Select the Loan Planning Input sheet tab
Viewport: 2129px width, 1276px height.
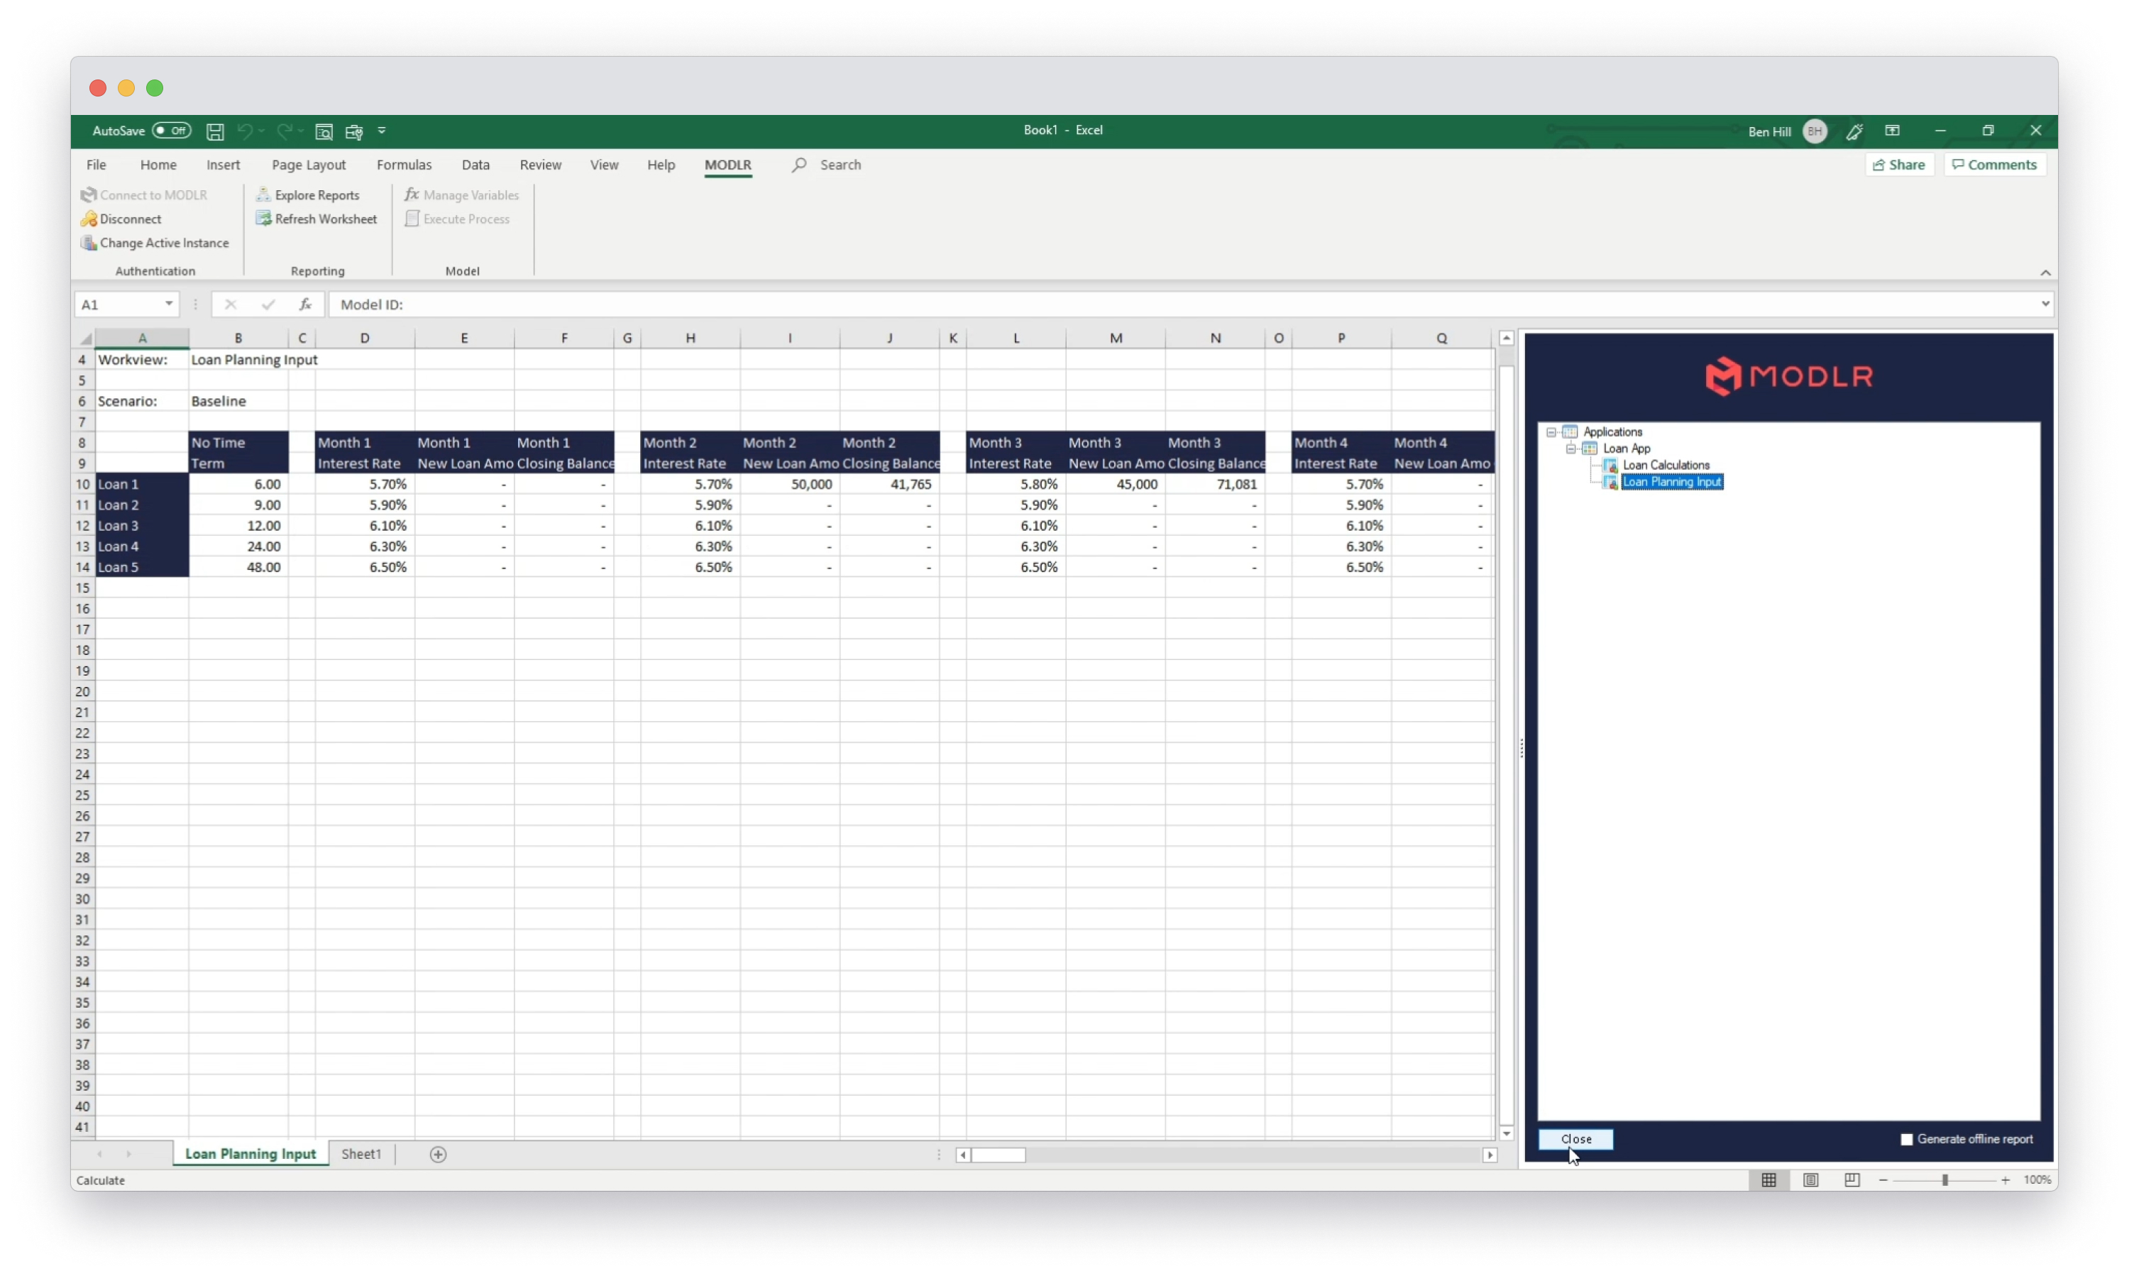251,1154
